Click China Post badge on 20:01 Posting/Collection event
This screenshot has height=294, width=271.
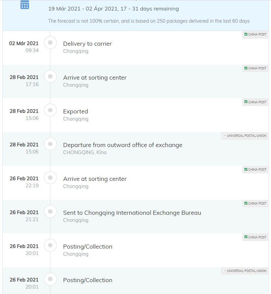click(255, 237)
